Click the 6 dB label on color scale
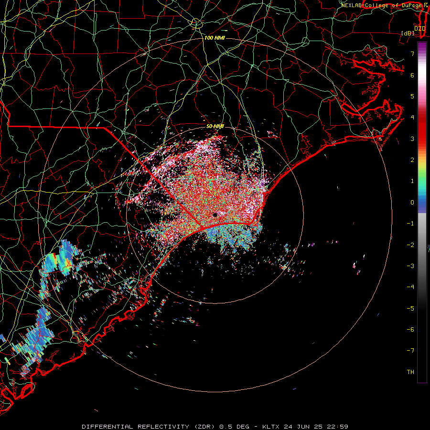Image resolution: width=430 pixels, height=430 pixels. click(x=412, y=75)
